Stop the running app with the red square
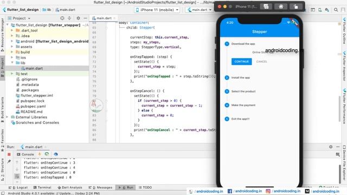The image size is (347, 195). pos(9,154)
